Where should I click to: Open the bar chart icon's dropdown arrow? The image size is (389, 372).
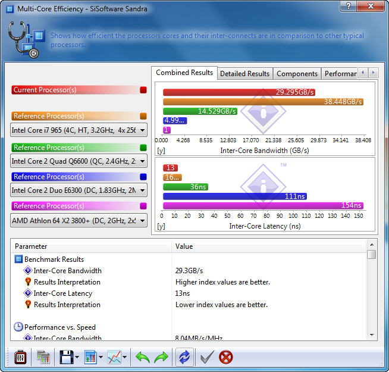coord(101,357)
